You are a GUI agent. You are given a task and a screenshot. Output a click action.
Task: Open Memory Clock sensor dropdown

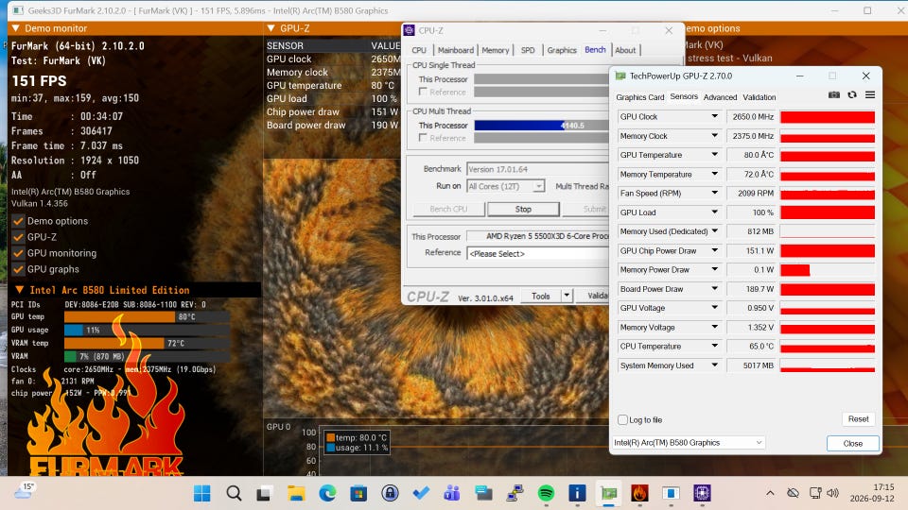click(715, 135)
